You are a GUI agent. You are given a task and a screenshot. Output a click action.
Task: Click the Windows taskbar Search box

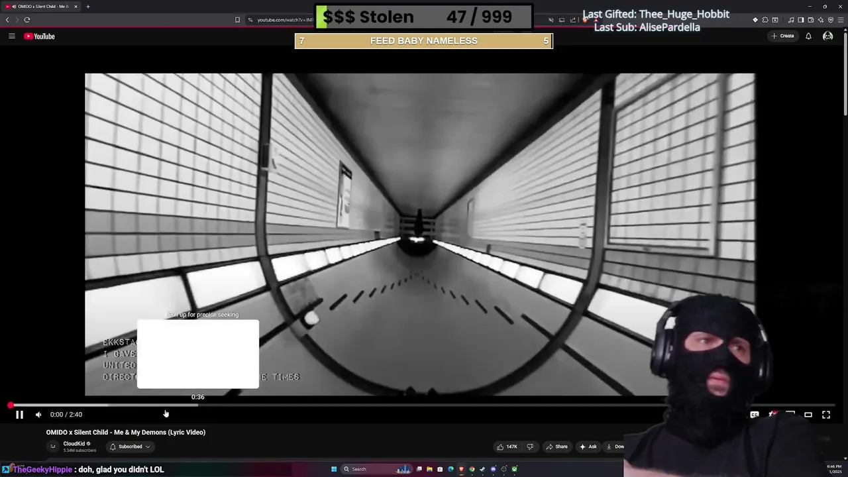point(376,469)
